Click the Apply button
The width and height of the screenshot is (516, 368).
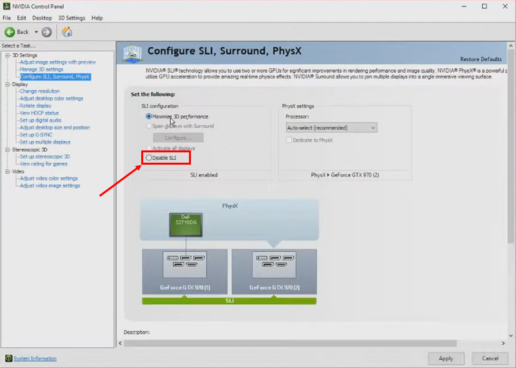tap(446, 358)
